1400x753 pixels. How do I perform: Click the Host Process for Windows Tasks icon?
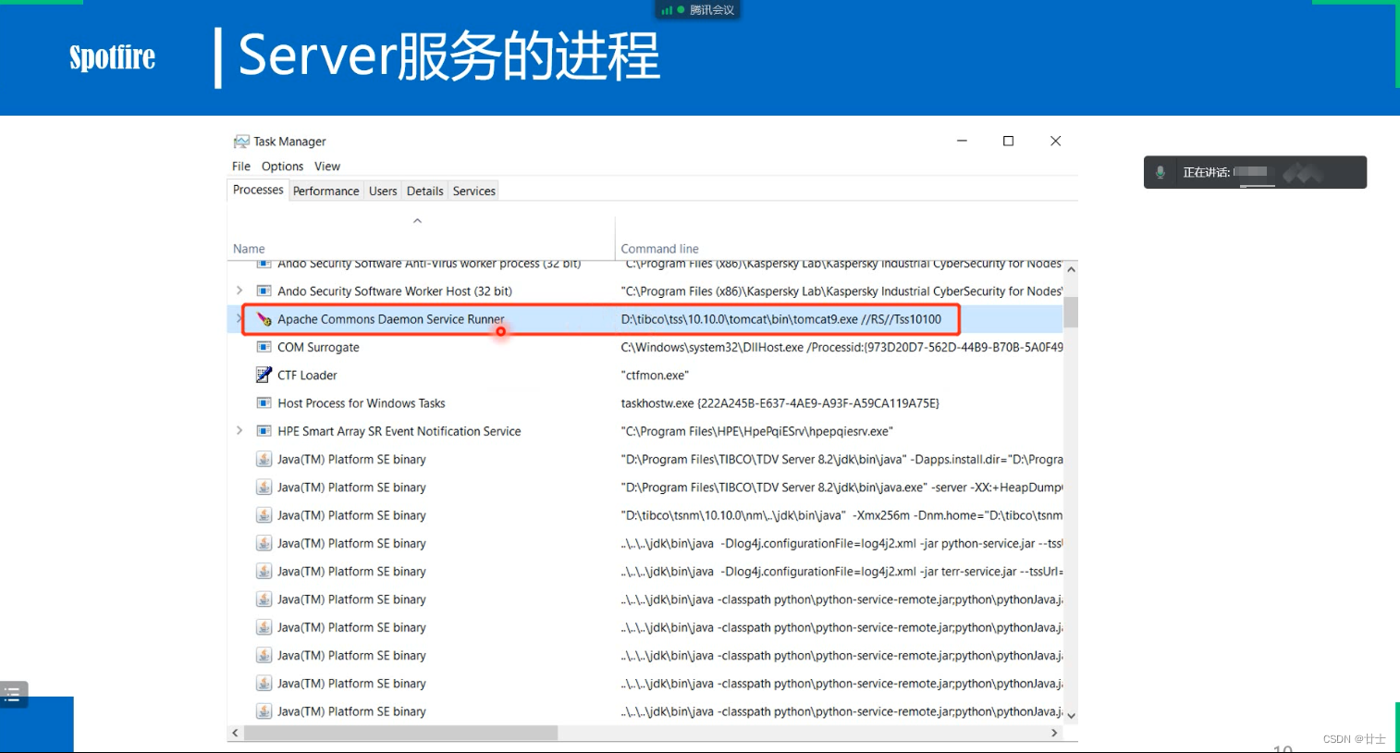[x=264, y=403]
